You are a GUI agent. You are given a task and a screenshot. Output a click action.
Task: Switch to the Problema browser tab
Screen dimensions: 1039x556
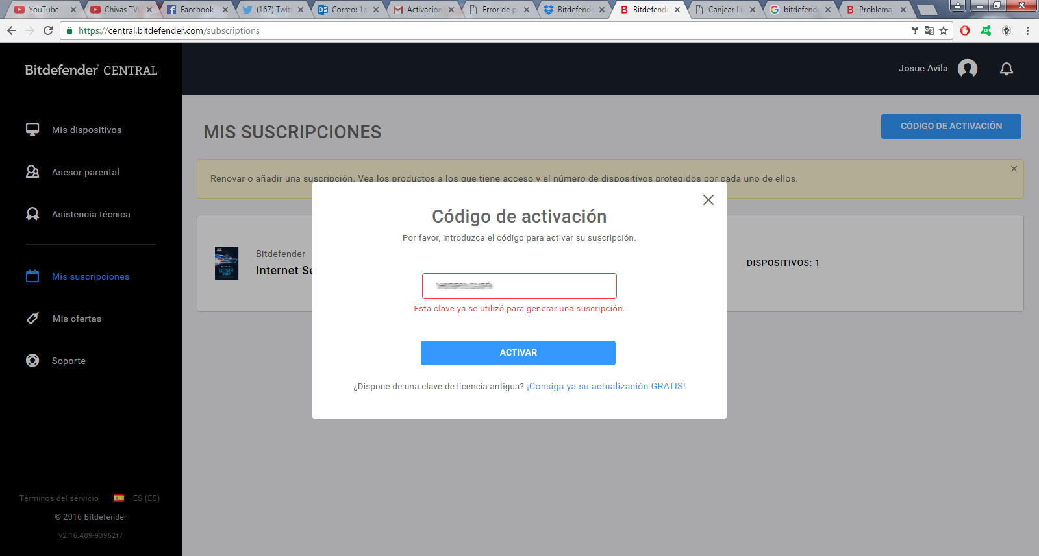pos(875,10)
